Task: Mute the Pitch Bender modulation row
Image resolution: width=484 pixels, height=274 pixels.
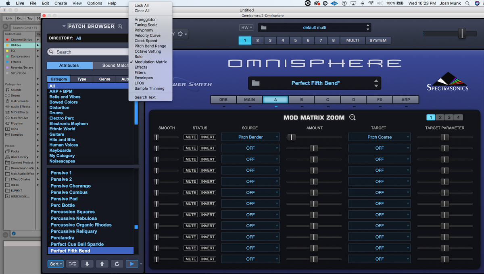Action: pyautogui.click(x=191, y=137)
